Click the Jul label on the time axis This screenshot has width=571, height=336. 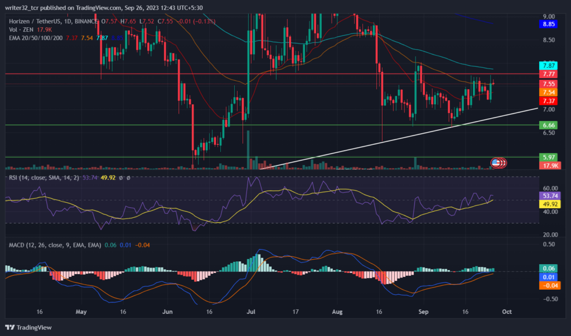[251, 312]
